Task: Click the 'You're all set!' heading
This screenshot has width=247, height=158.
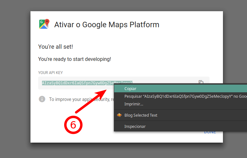Action: (55, 47)
